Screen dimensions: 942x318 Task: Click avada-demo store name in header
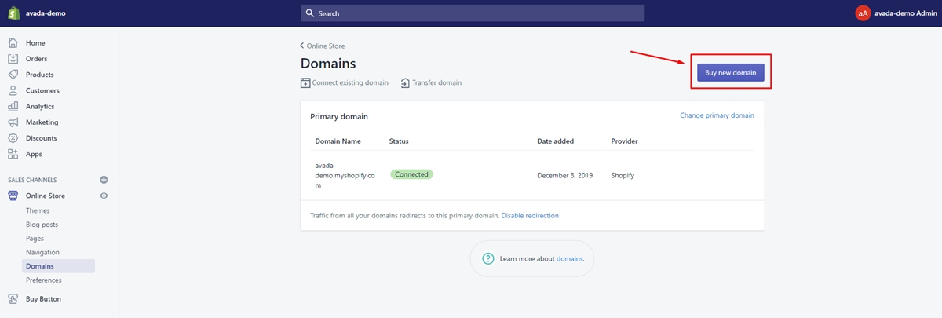click(x=46, y=13)
